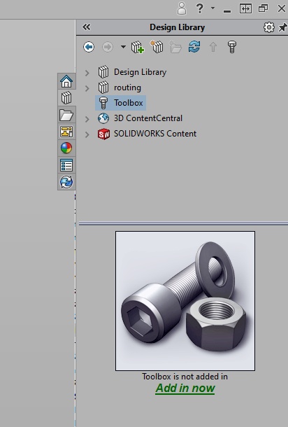Screen dimensions: 288x427
Task: Open the navigation history dropdown arrow
Action: pyautogui.click(x=123, y=47)
